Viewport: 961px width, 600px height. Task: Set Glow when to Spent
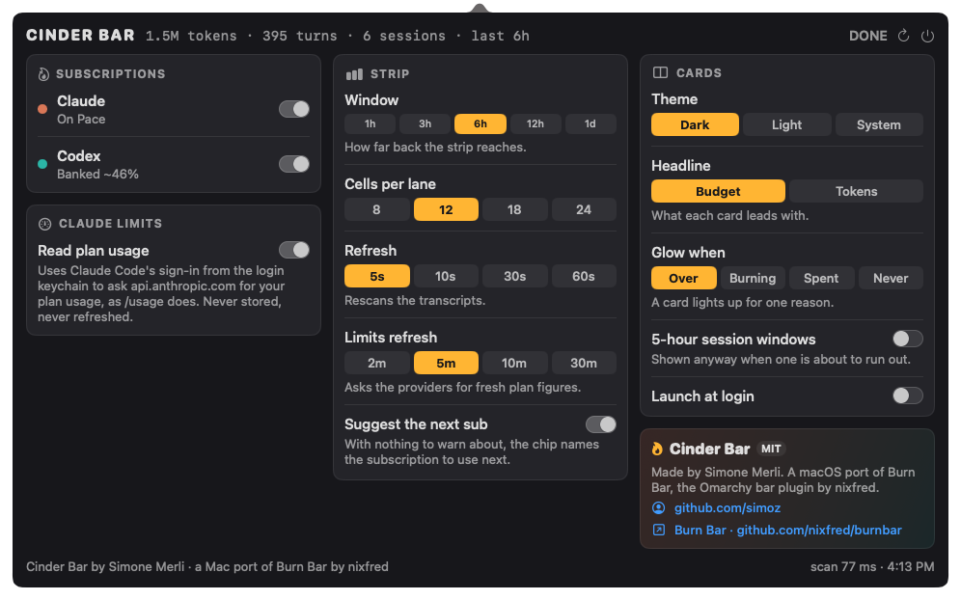tap(821, 278)
